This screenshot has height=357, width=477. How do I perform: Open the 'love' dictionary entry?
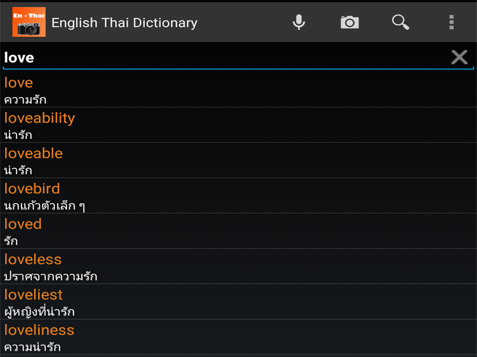18,83
